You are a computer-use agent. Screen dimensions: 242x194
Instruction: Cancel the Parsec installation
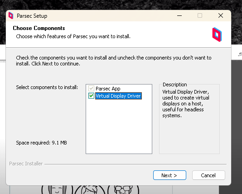pos(208,175)
